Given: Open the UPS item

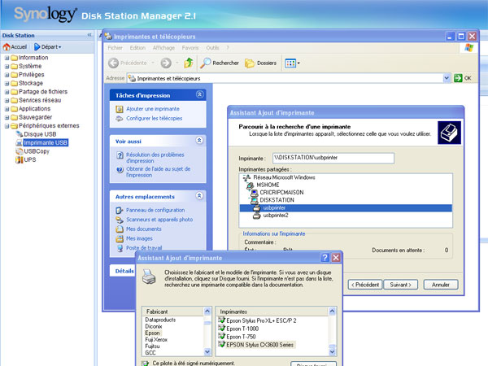Looking at the screenshot, I should click(30, 159).
